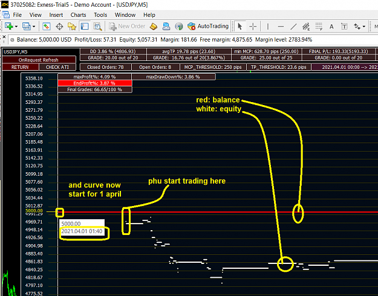Select the Equidistant Channel tool
This screenshot has width=378, height=296.
point(306,26)
